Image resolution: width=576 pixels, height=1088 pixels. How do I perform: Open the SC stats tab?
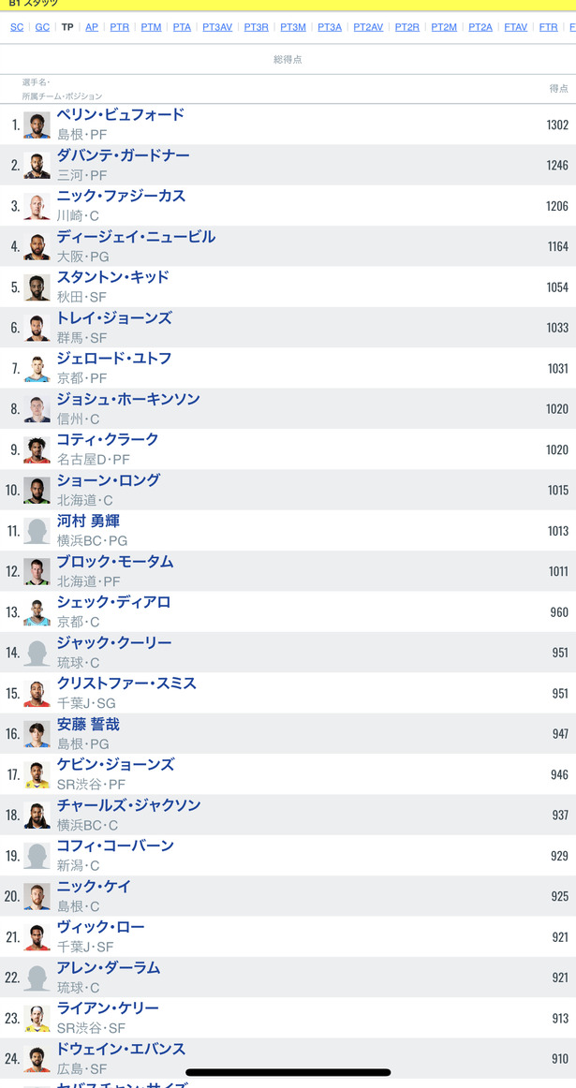pos(17,27)
